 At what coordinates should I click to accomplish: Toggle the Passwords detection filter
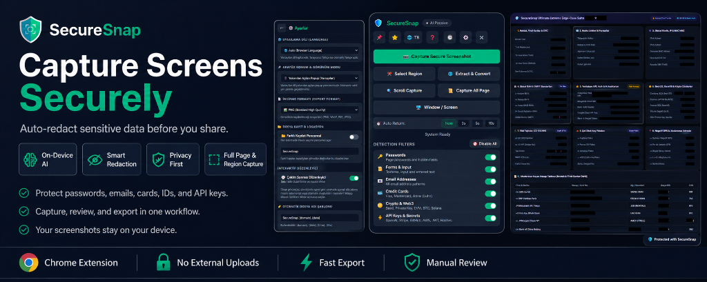coord(490,157)
